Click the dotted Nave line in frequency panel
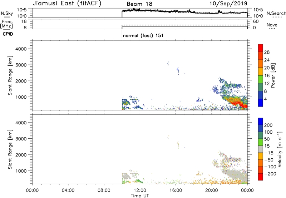Screen dimensions: 286x198 tap(184, 25)
